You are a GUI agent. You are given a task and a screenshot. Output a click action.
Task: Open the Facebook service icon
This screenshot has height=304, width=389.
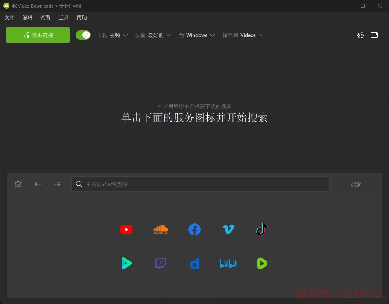(194, 230)
